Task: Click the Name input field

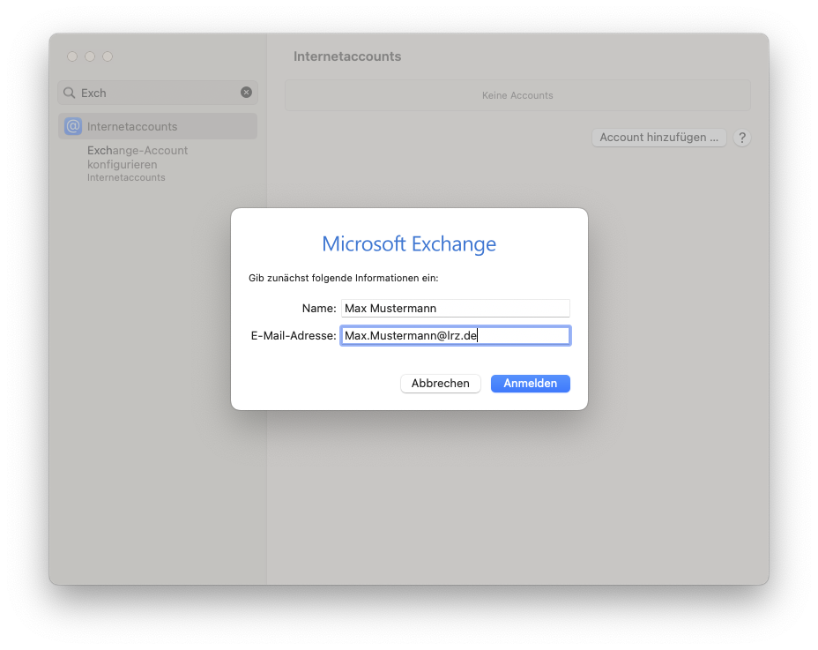Action: (455, 308)
